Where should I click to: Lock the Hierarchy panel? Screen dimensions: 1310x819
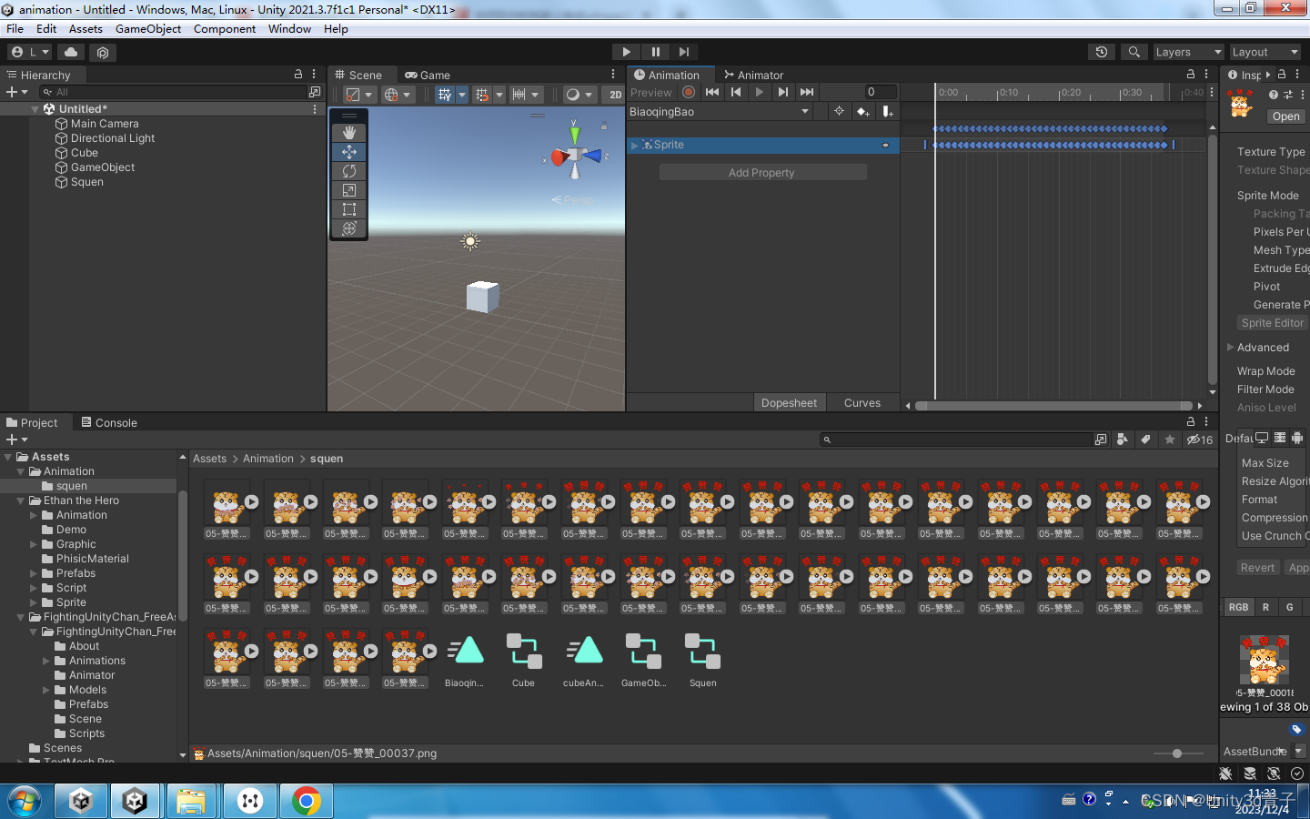point(297,74)
